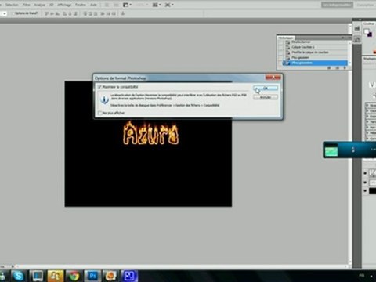This screenshot has width=376, height=282.
Task: Click the background color swatch in Couleur panel
Action: [x=370, y=34]
